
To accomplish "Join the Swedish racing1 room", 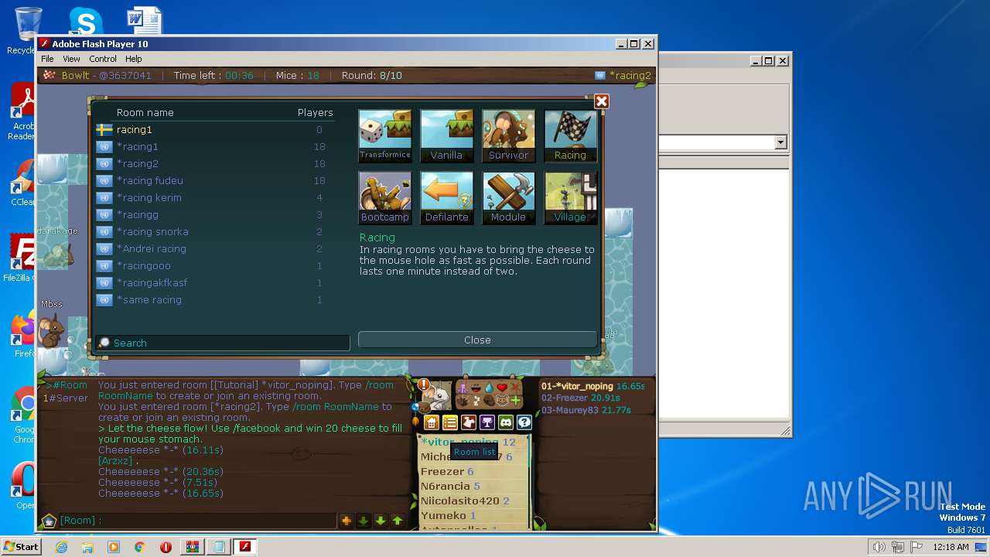I will pos(214,129).
